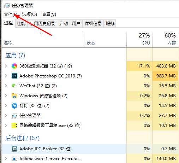Screen dimensions: 179x163
Task: Click the 0.2% CPU value
Action: pos(145,96)
